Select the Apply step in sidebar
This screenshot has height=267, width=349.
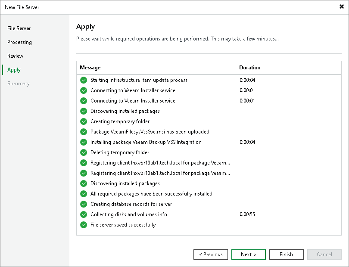(14, 70)
